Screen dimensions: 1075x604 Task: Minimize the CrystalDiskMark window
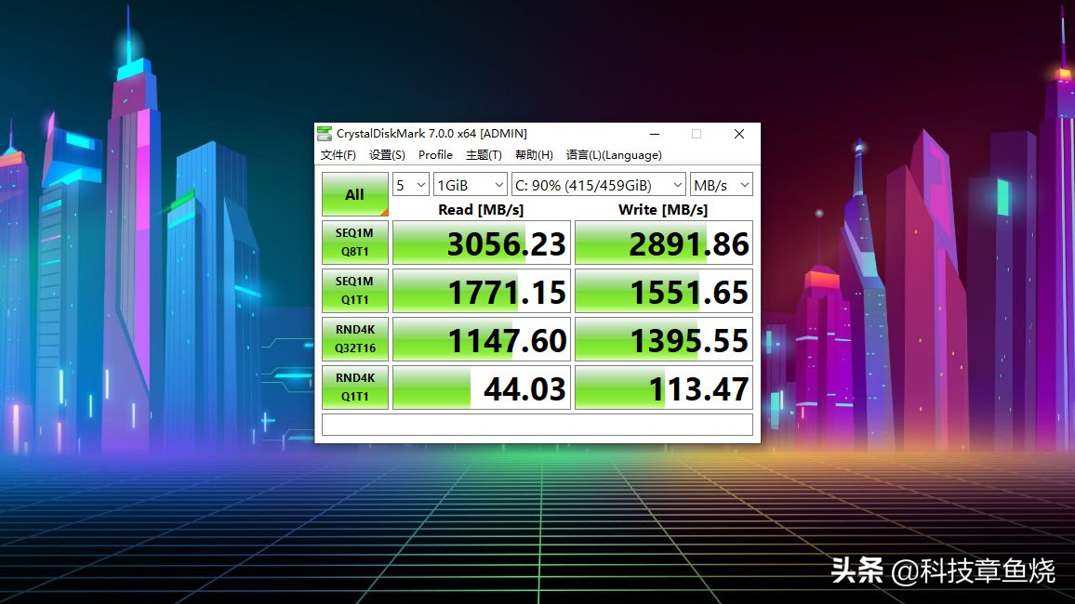(x=655, y=134)
